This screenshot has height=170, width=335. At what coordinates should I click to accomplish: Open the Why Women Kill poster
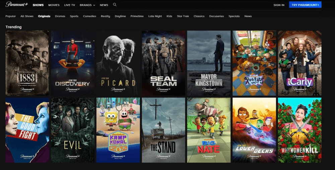tap(300, 130)
